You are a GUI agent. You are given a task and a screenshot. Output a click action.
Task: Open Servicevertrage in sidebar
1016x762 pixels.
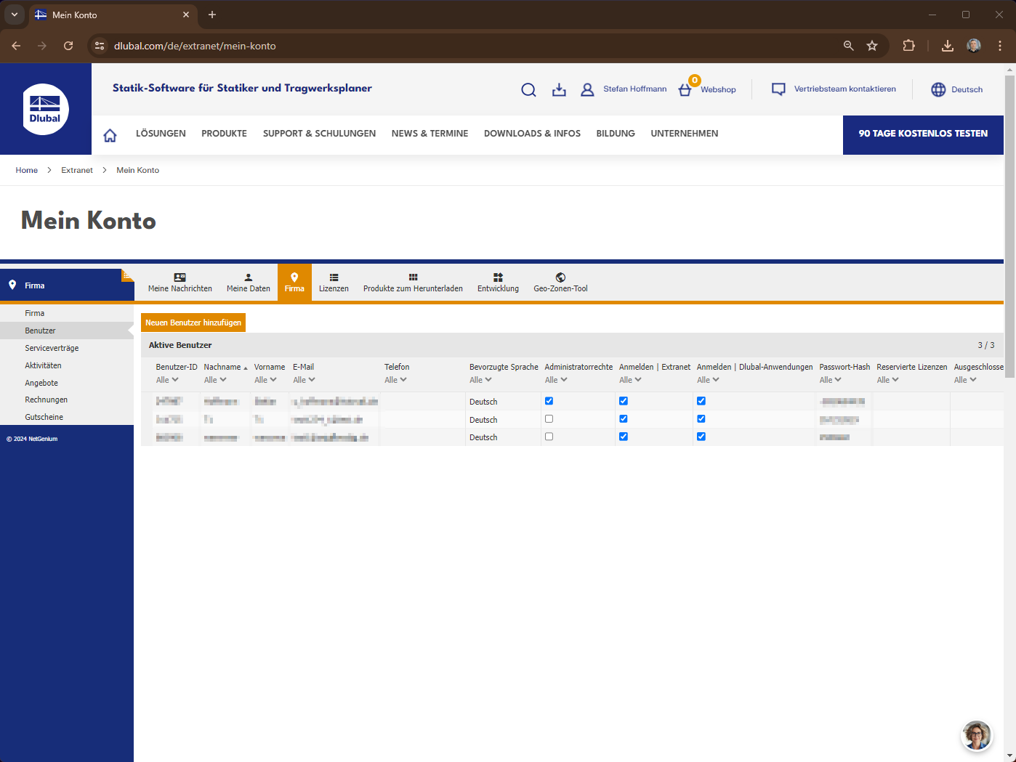[52, 348]
